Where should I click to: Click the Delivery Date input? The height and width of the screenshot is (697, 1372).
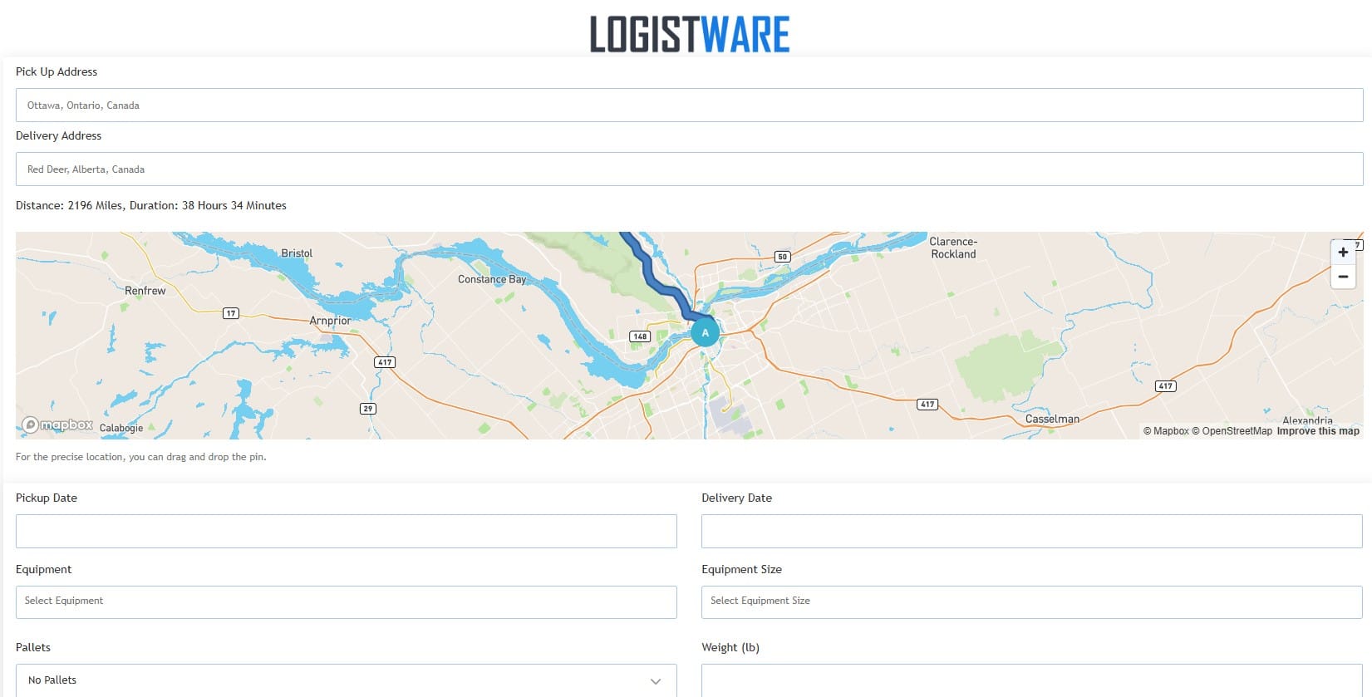(1031, 531)
